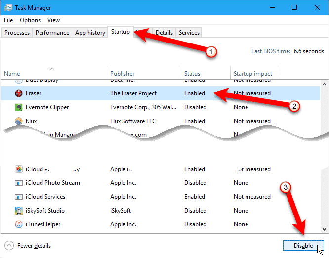Select the Evernote Clipper entry
The width and height of the screenshot is (329, 258).
tap(47, 107)
